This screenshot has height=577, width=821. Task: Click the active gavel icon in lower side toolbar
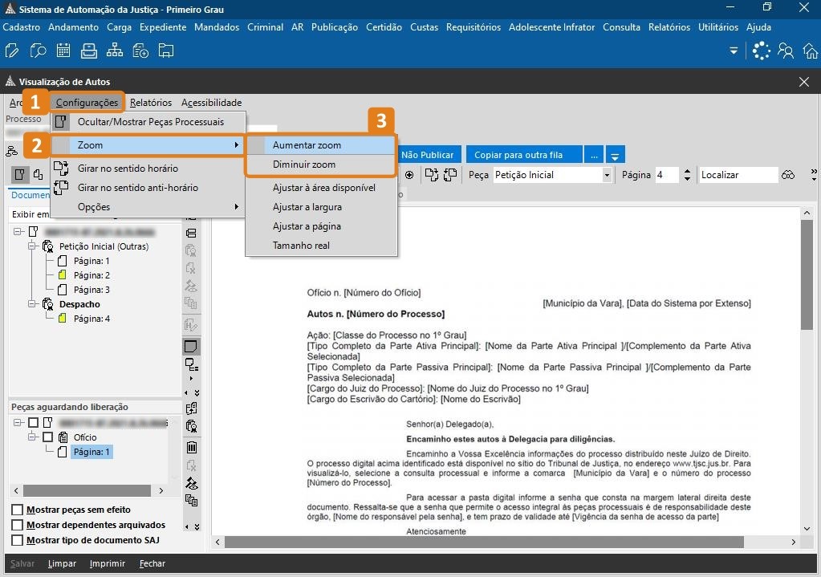click(x=192, y=483)
